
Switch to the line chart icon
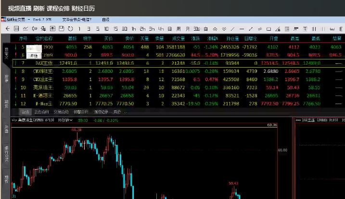[x=26, y=29]
